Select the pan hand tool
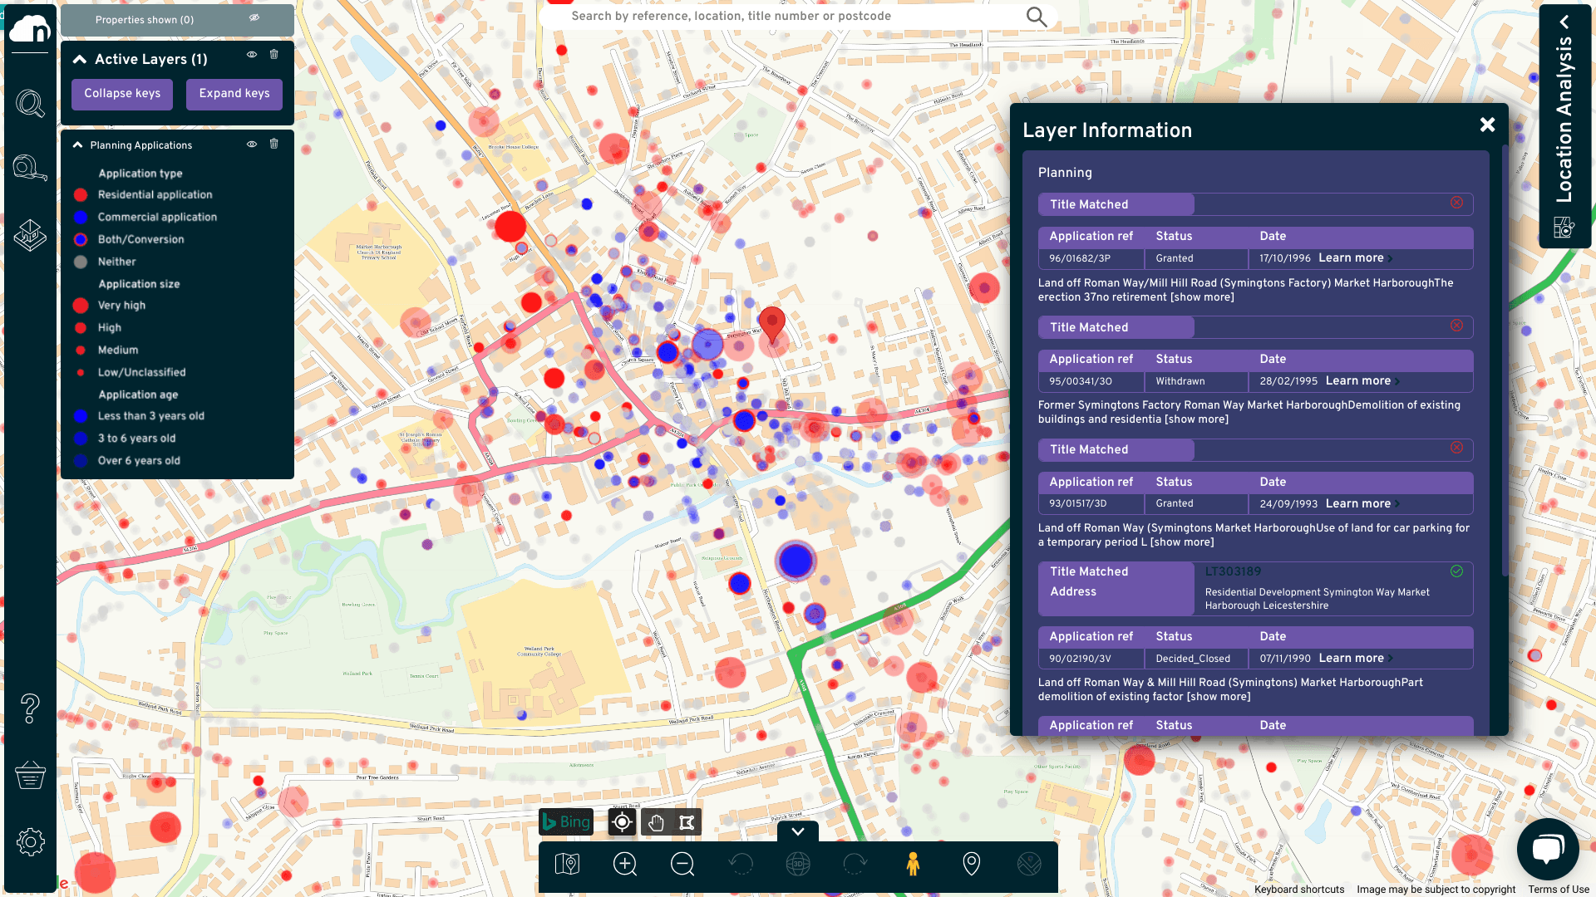The height and width of the screenshot is (897, 1596). coord(656,822)
